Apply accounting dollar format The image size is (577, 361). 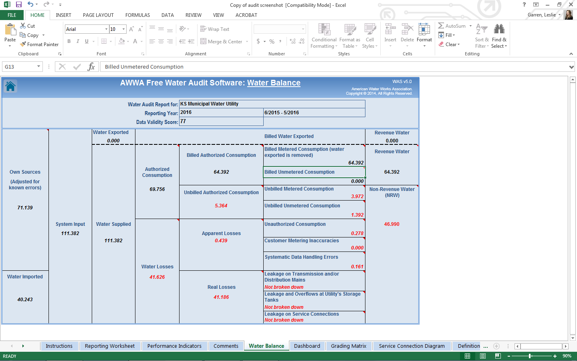(258, 41)
